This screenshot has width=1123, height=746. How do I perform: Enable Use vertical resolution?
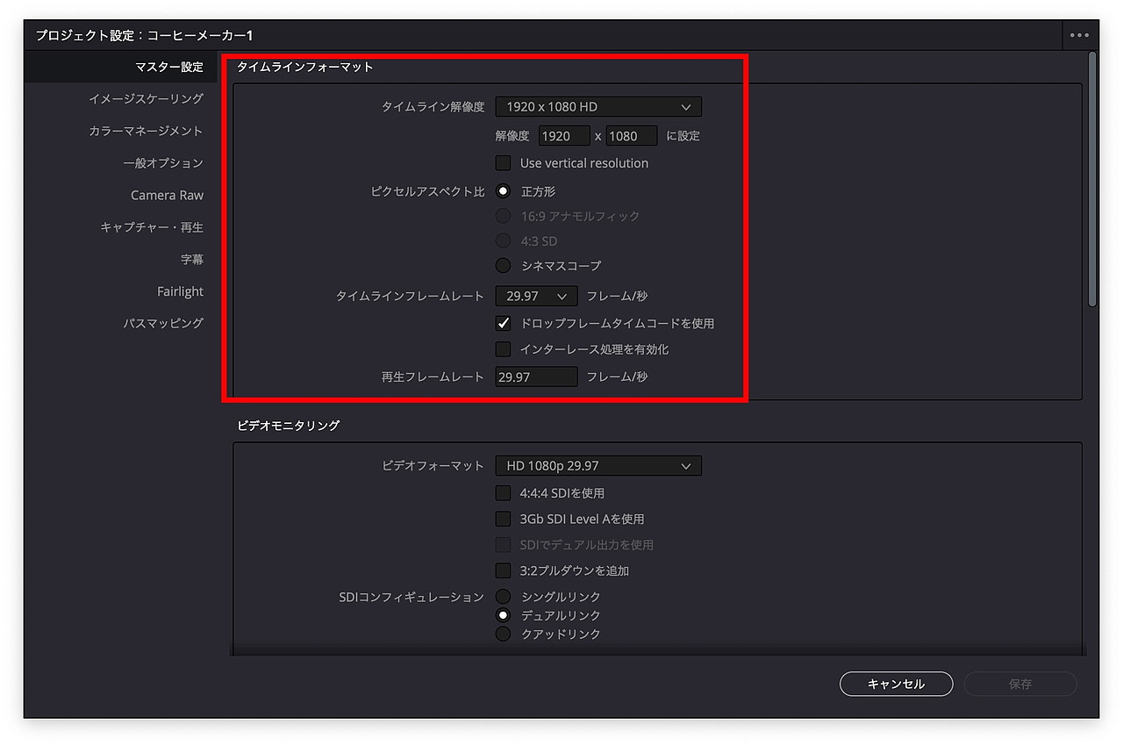point(503,162)
